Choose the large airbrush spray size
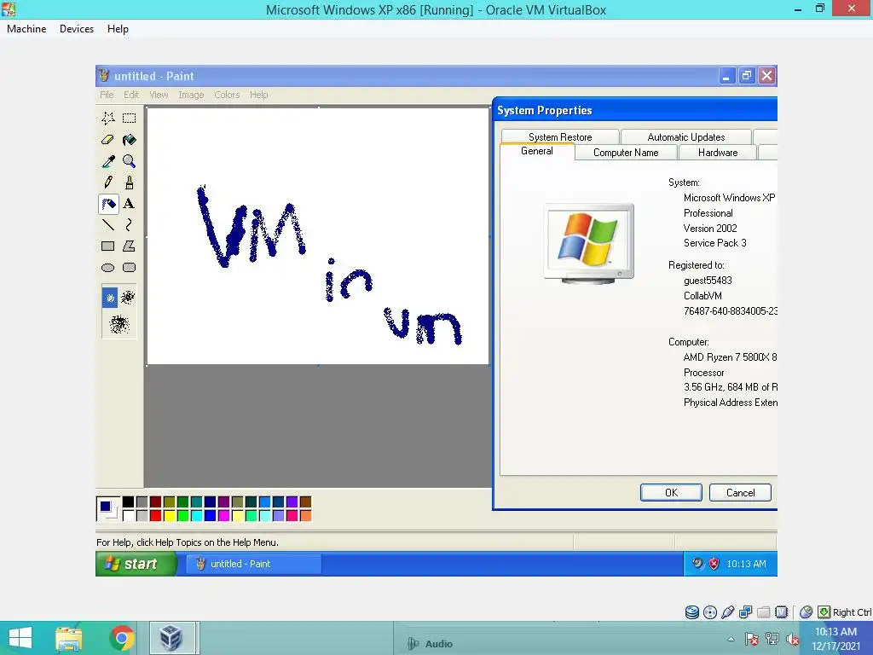This screenshot has width=873, height=655. coord(119,323)
